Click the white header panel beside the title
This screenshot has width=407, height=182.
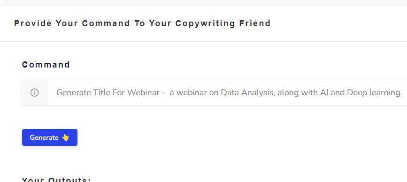tap(338, 23)
